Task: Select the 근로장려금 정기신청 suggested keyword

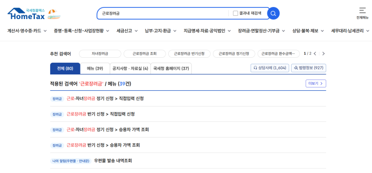Action: (x=234, y=53)
